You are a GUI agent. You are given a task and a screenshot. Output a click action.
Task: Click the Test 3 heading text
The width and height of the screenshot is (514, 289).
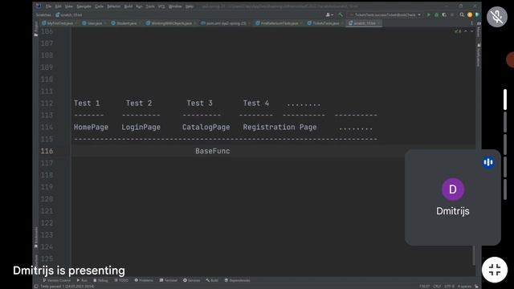pos(199,104)
